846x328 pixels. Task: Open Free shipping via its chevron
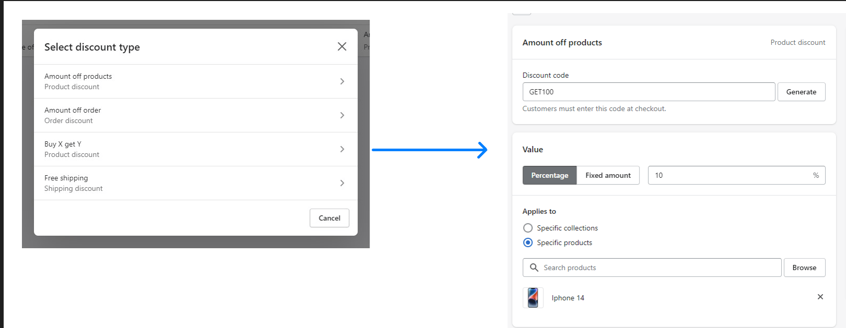pyautogui.click(x=342, y=183)
